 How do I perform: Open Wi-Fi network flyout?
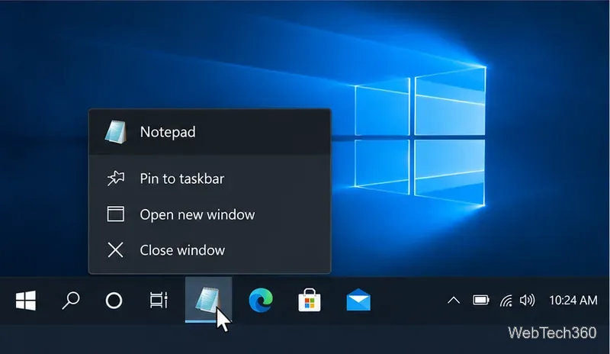506,301
